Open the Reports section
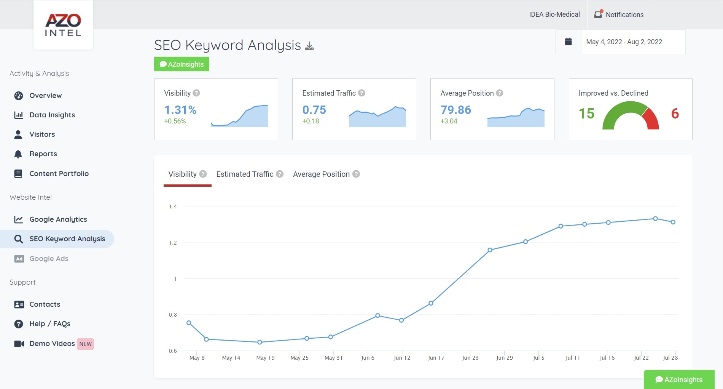 click(43, 154)
